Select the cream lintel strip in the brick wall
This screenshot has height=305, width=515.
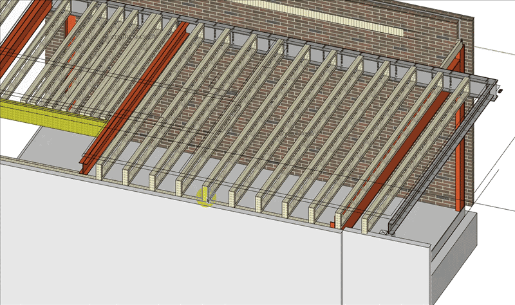click(317, 17)
